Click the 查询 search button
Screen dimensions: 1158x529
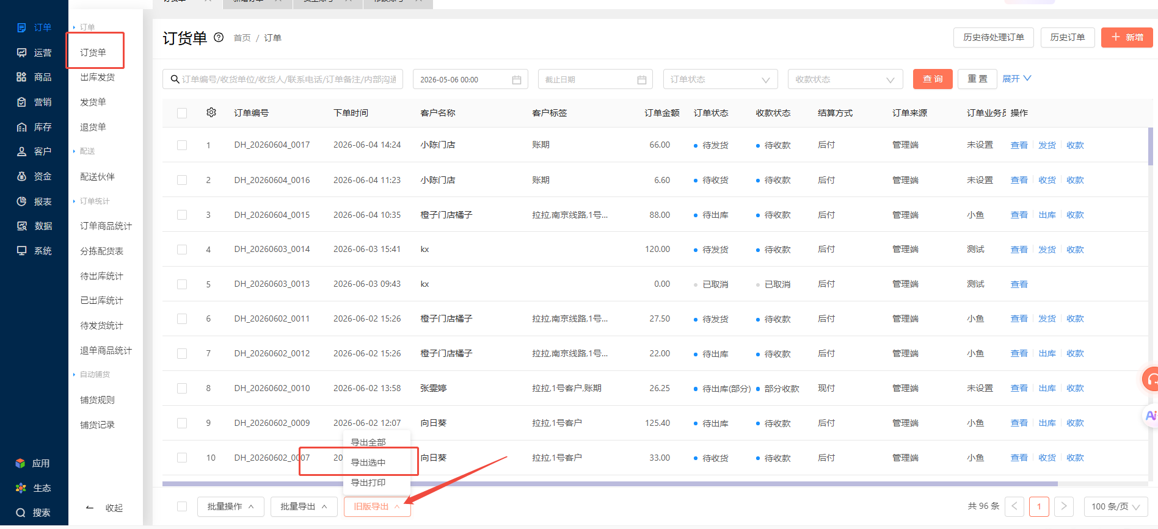point(933,79)
